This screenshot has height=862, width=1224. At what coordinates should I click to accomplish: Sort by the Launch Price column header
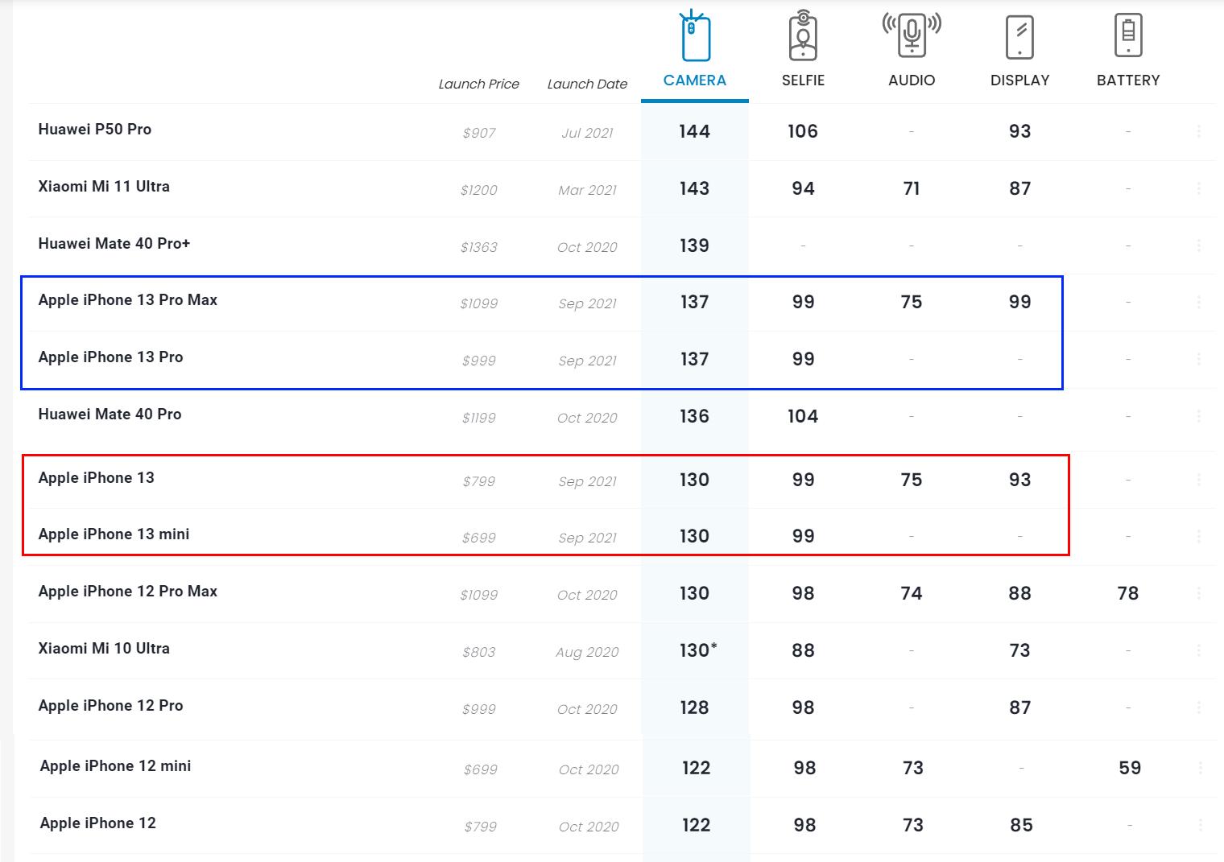(478, 84)
